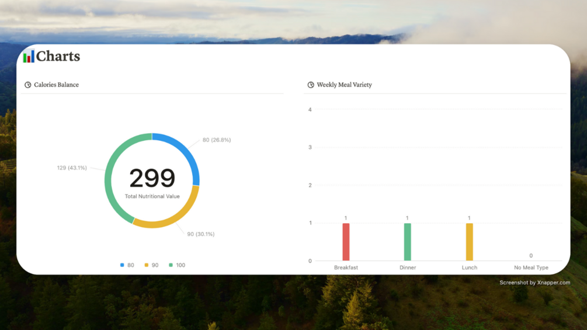Click the red Breakfast bar
Image resolution: width=587 pixels, height=330 pixels.
346,242
